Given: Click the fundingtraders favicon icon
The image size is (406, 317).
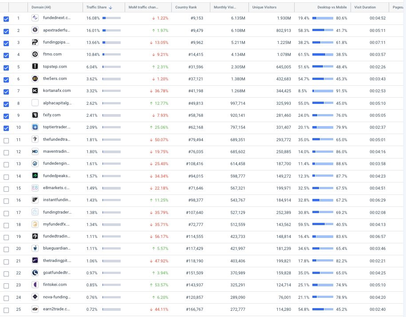Looking at the screenshot, I should [x=35, y=212].
